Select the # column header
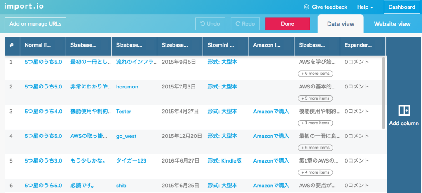This screenshot has height=193, width=422. 12,46
